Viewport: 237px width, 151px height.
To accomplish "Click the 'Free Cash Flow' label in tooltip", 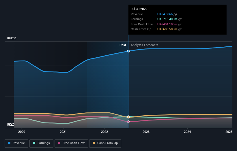I will [x=142, y=24].
